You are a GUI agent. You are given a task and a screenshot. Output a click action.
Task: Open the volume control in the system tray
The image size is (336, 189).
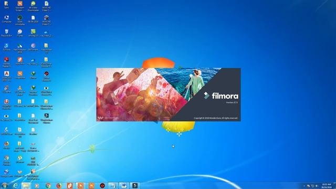[317, 186]
